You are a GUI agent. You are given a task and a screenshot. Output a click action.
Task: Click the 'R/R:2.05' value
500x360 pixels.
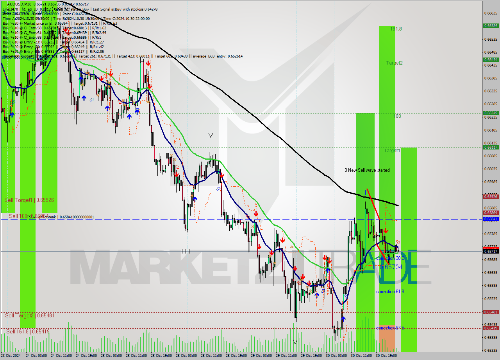98,51
